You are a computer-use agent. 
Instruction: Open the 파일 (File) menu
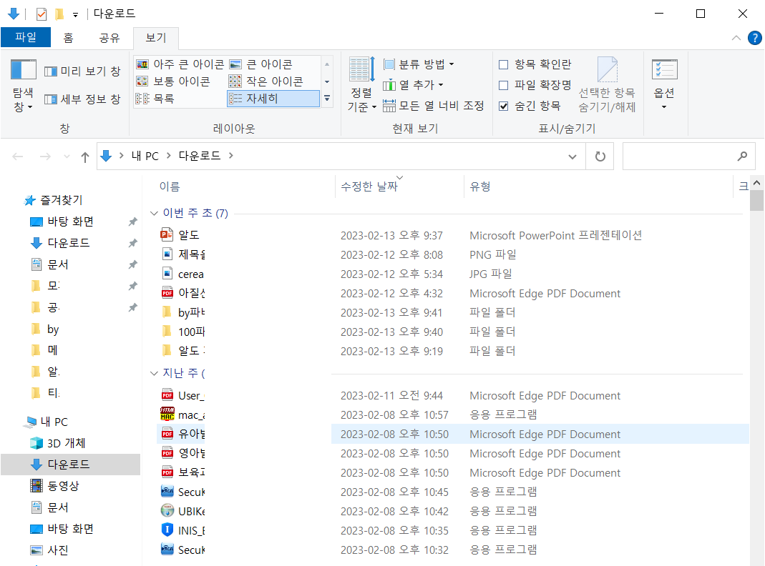[x=26, y=38]
